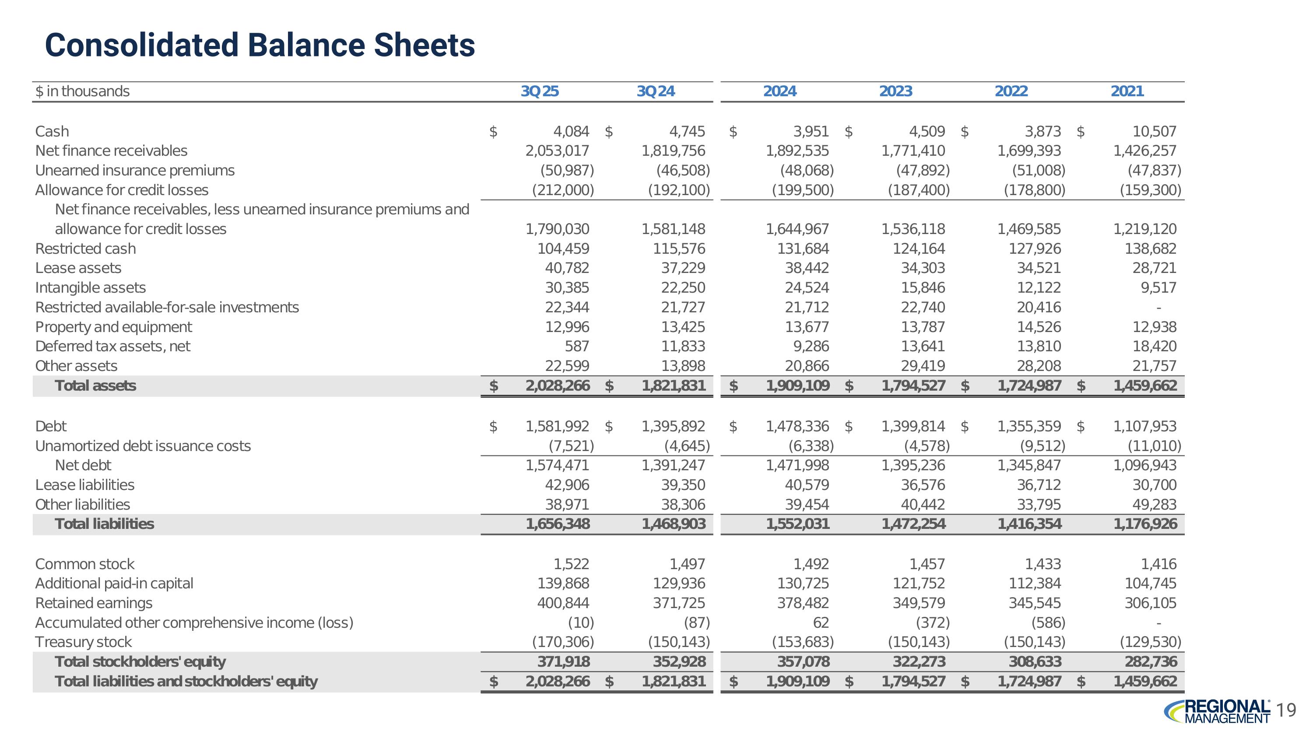Select the 2021 Cash value 10,507
Screen dimensions: 1313x738
tap(1154, 131)
